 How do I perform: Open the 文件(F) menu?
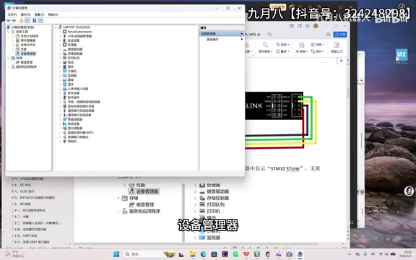point(12,14)
